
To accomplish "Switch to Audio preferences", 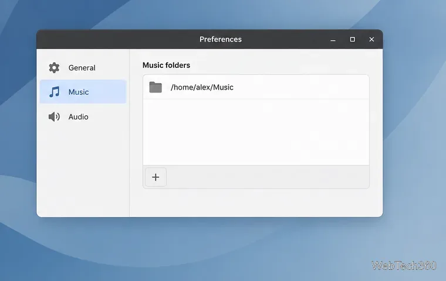I will click(83, 116).
